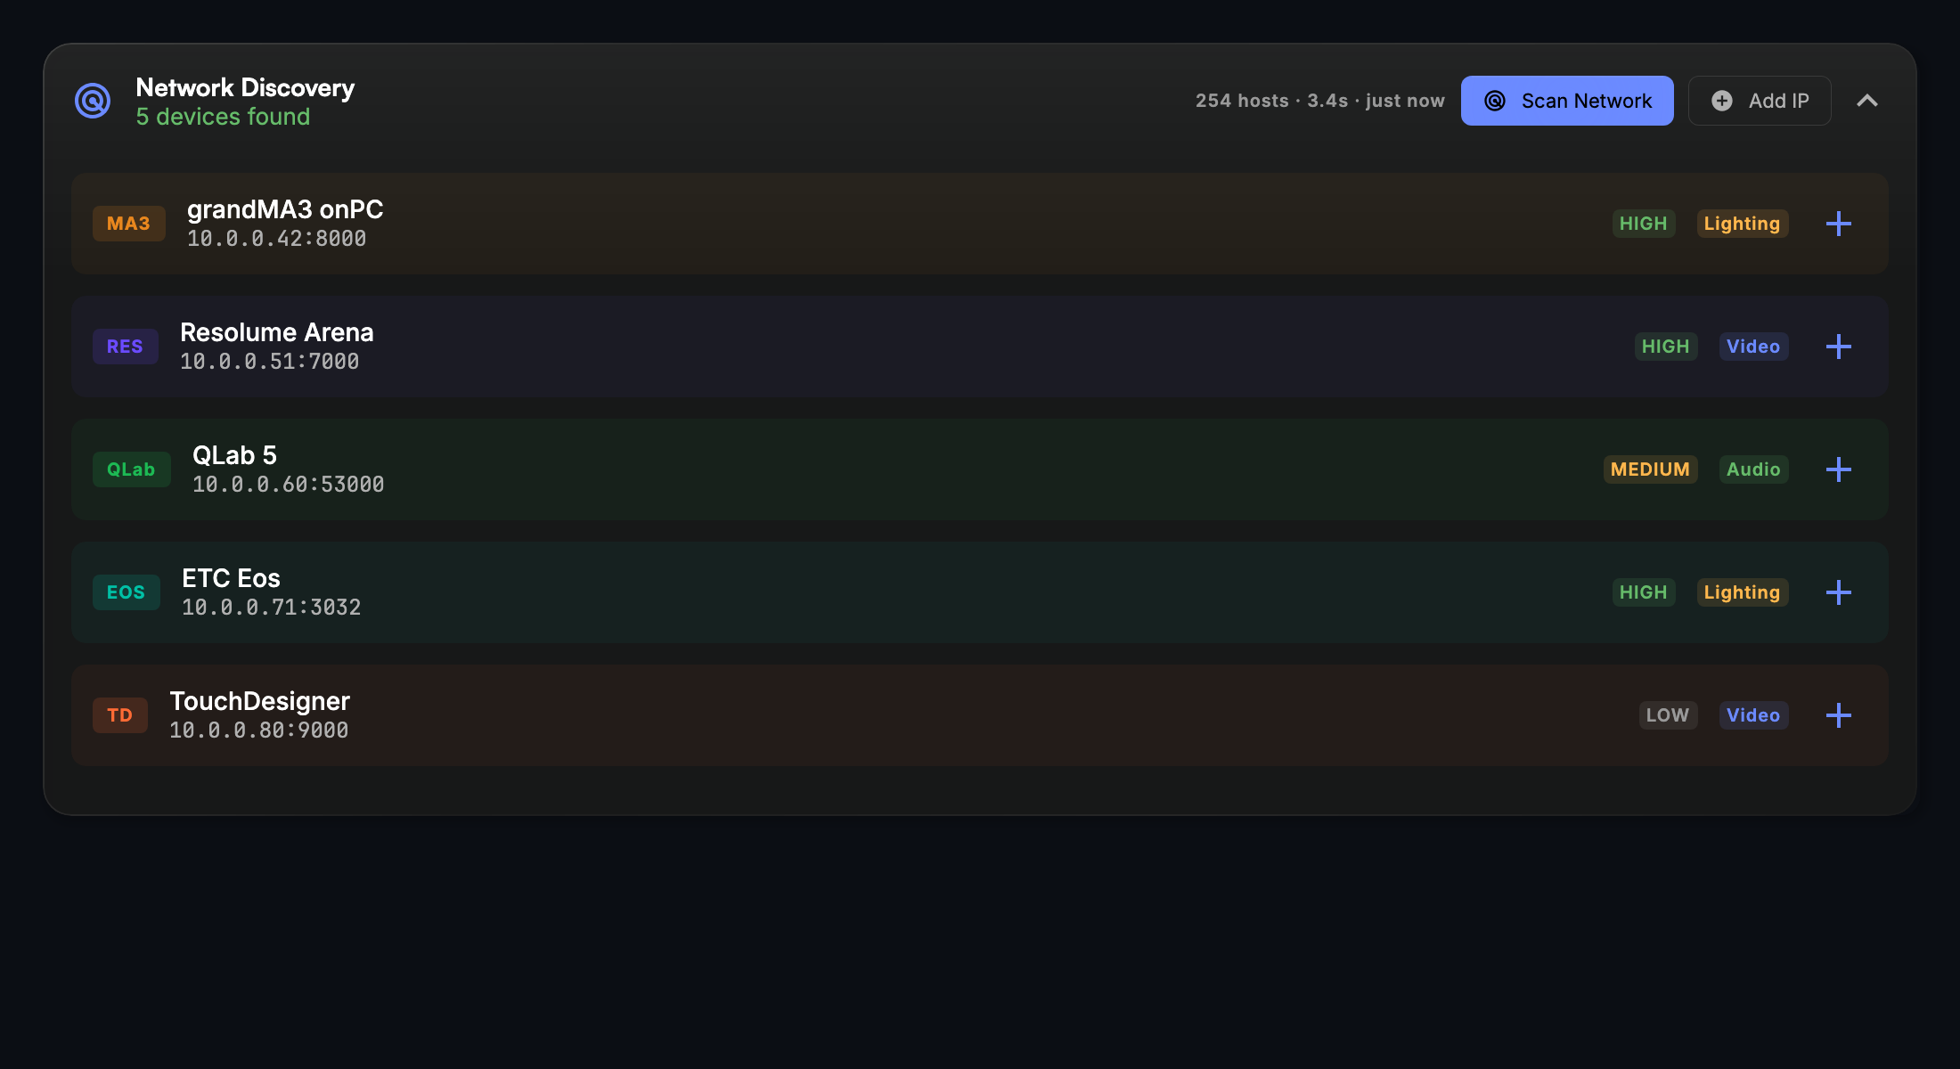Click the TD device badge
Screen dimensions: 1960x1069
pyautogui.click(x=120, y=715)
